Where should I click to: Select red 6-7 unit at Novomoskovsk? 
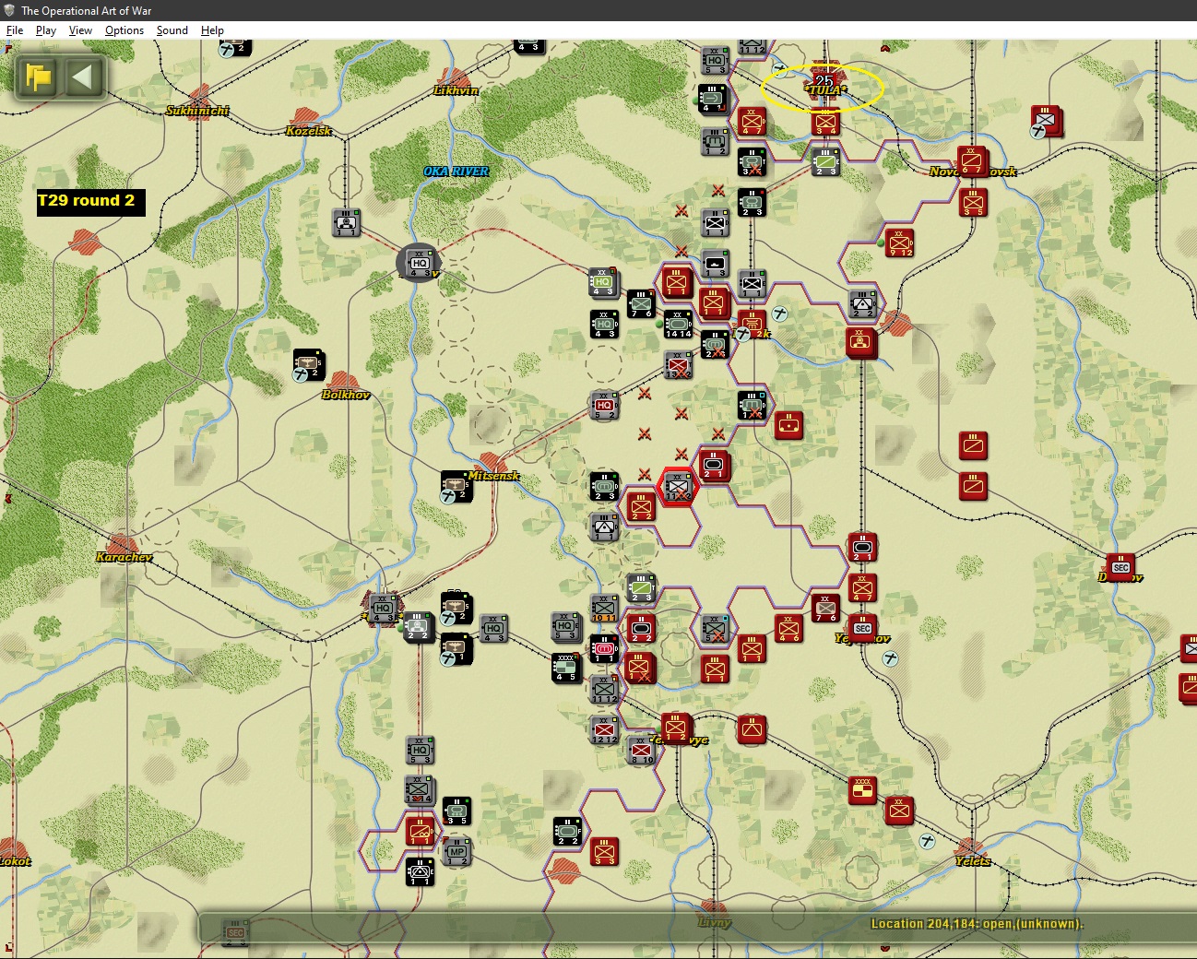point(973,160)
